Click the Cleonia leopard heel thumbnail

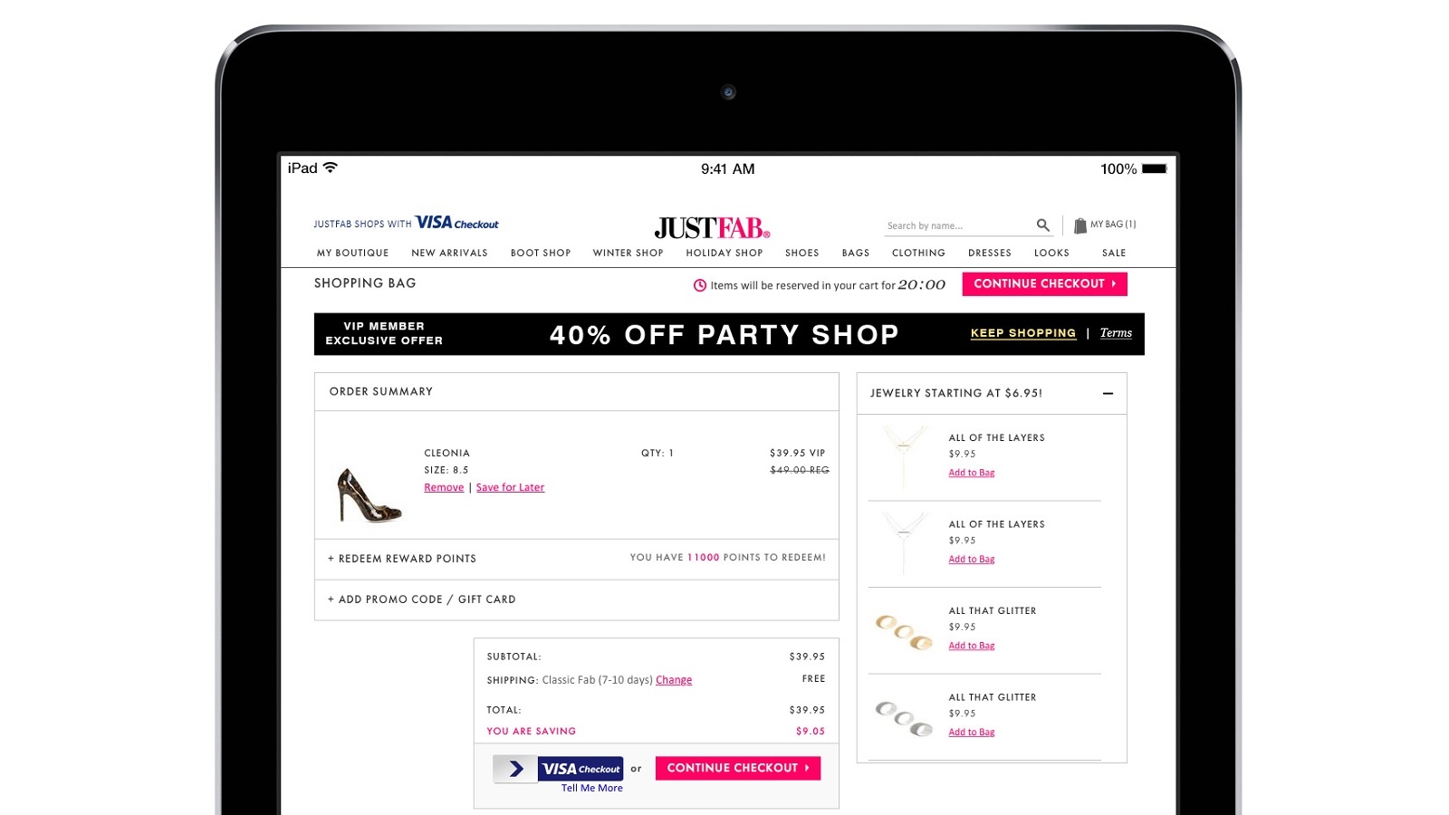click(x=369, y=495)
